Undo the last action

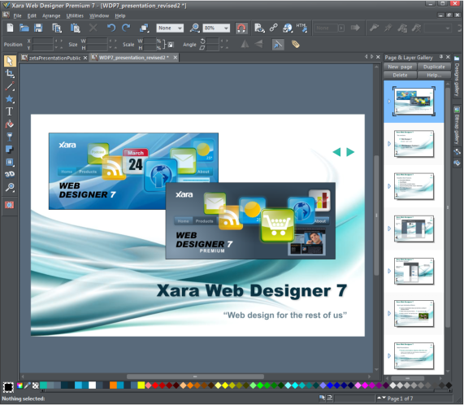pos(111,28)
